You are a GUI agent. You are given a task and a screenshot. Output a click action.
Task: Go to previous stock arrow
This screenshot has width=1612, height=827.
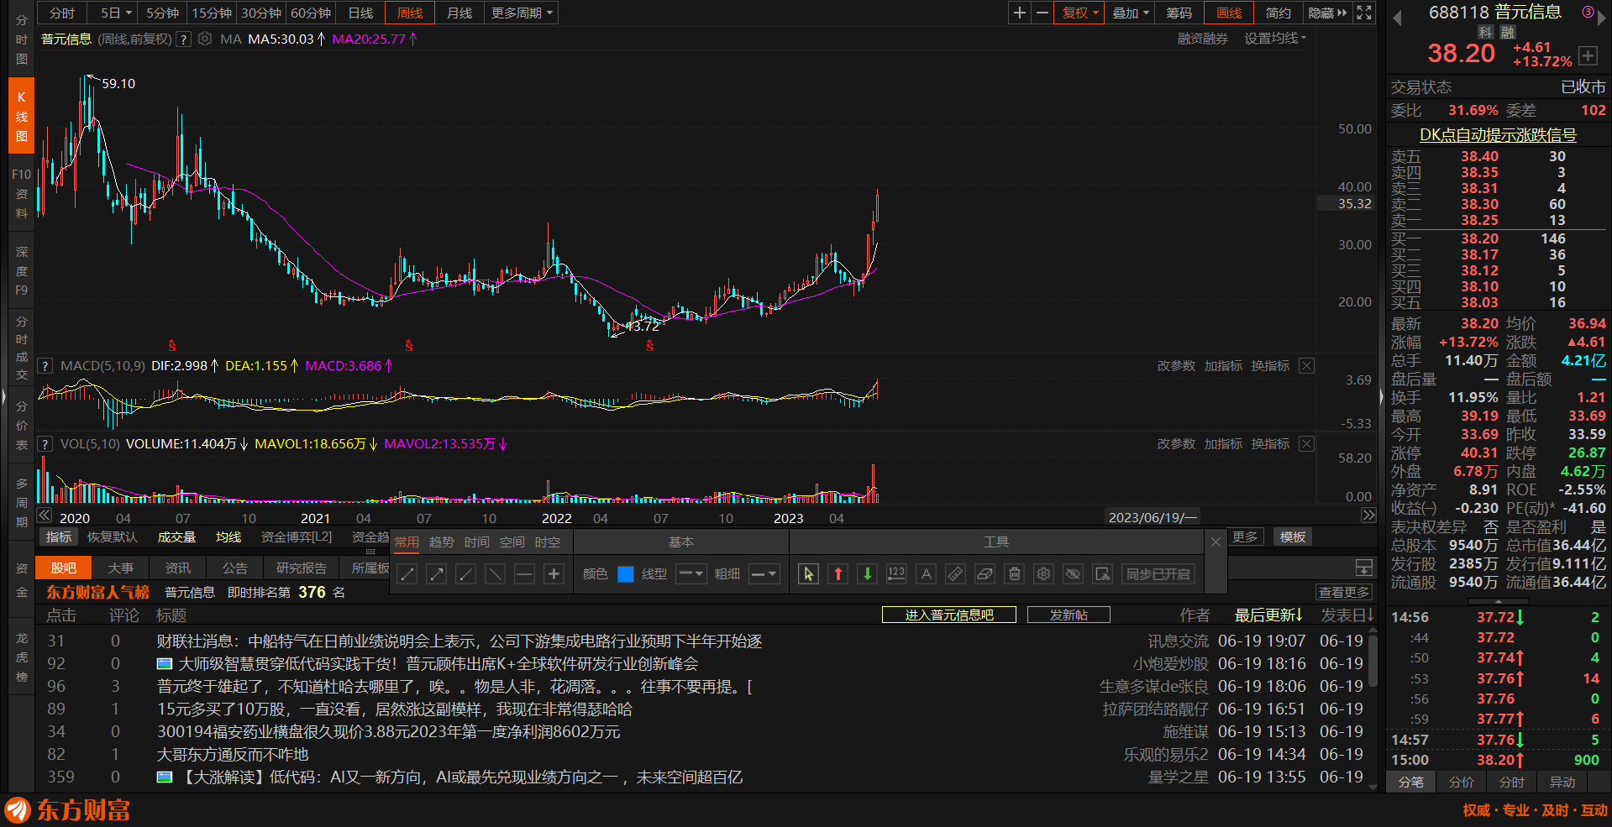1397,18
